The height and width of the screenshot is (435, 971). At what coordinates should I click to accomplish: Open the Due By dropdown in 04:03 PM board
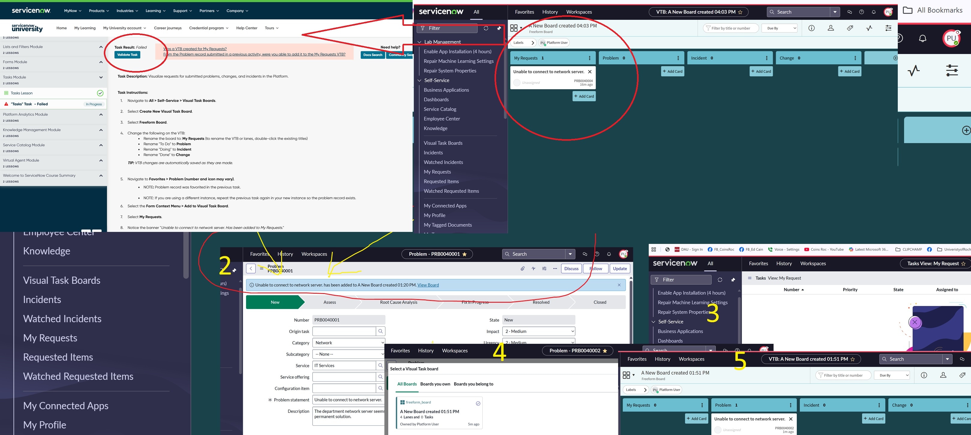coord(780,28)
